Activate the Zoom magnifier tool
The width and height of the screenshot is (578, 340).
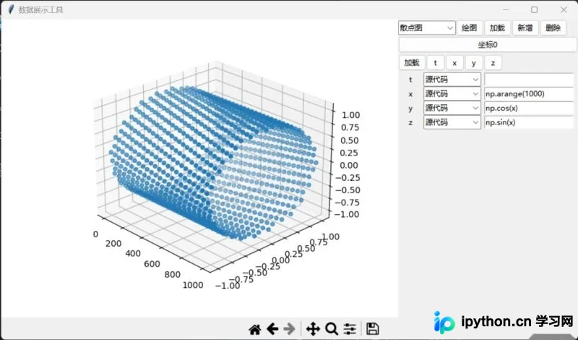pyautogui.click(x=332, y=328)
